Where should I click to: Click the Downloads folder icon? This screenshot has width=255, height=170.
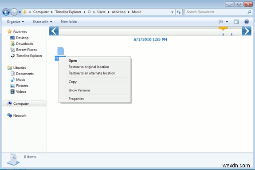[x=12, y=43]
